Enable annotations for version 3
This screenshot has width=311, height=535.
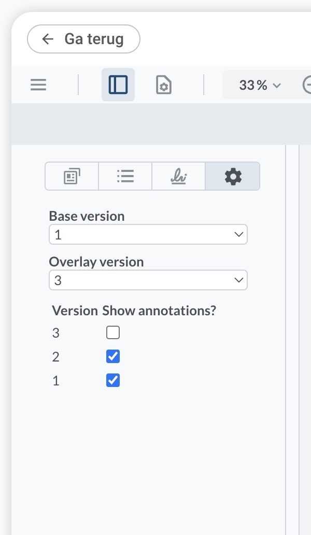point(112,332)
